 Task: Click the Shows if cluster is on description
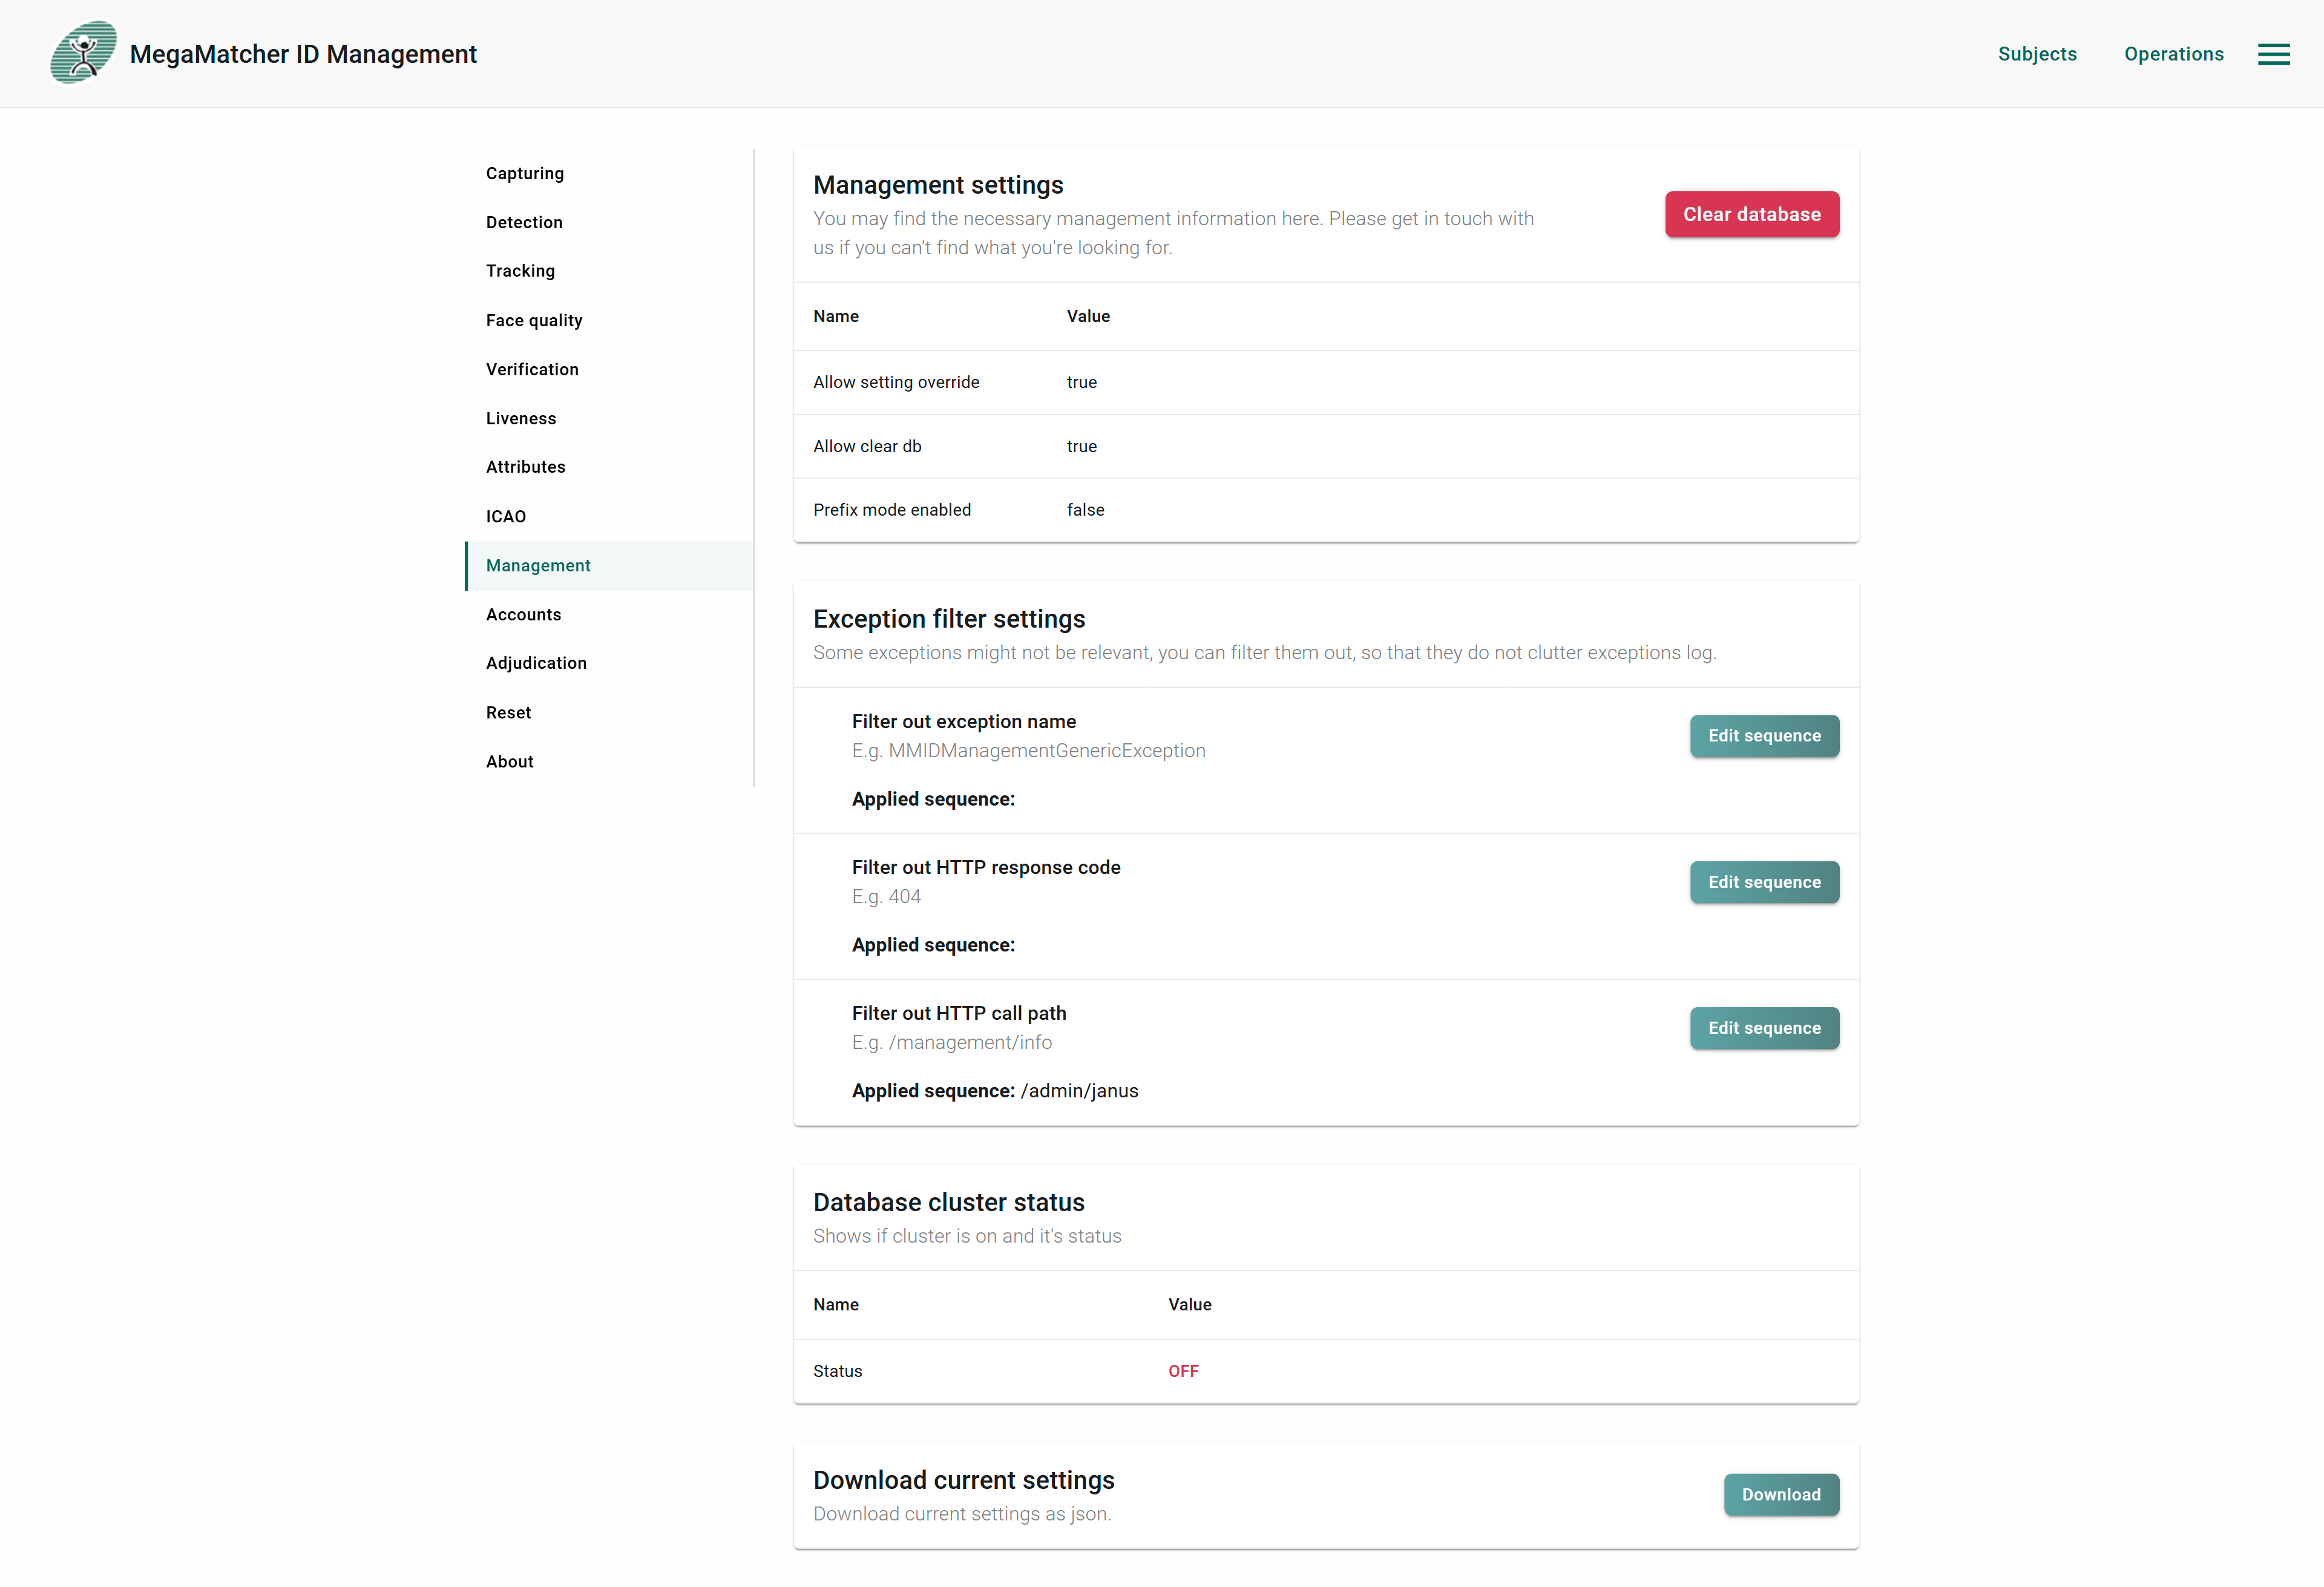(x=967, y=1236)
